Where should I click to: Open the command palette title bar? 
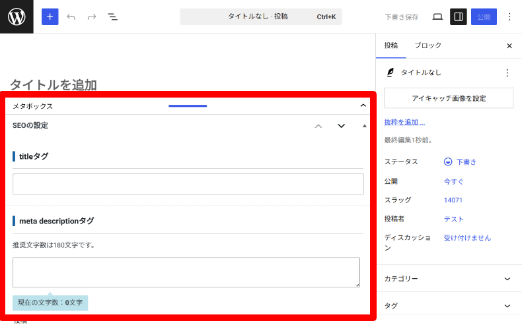(x=260, y=16)
